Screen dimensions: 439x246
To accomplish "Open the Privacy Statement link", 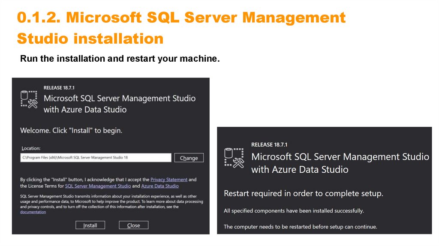I will 169,180.
